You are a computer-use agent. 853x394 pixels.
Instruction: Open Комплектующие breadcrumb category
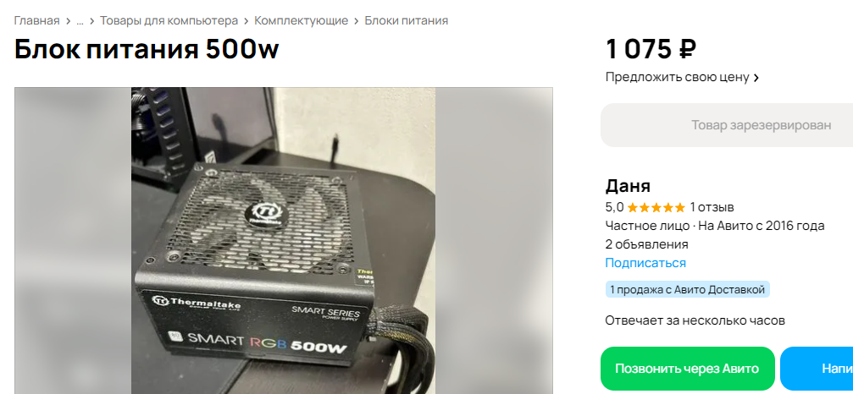[x=302, y=21]
